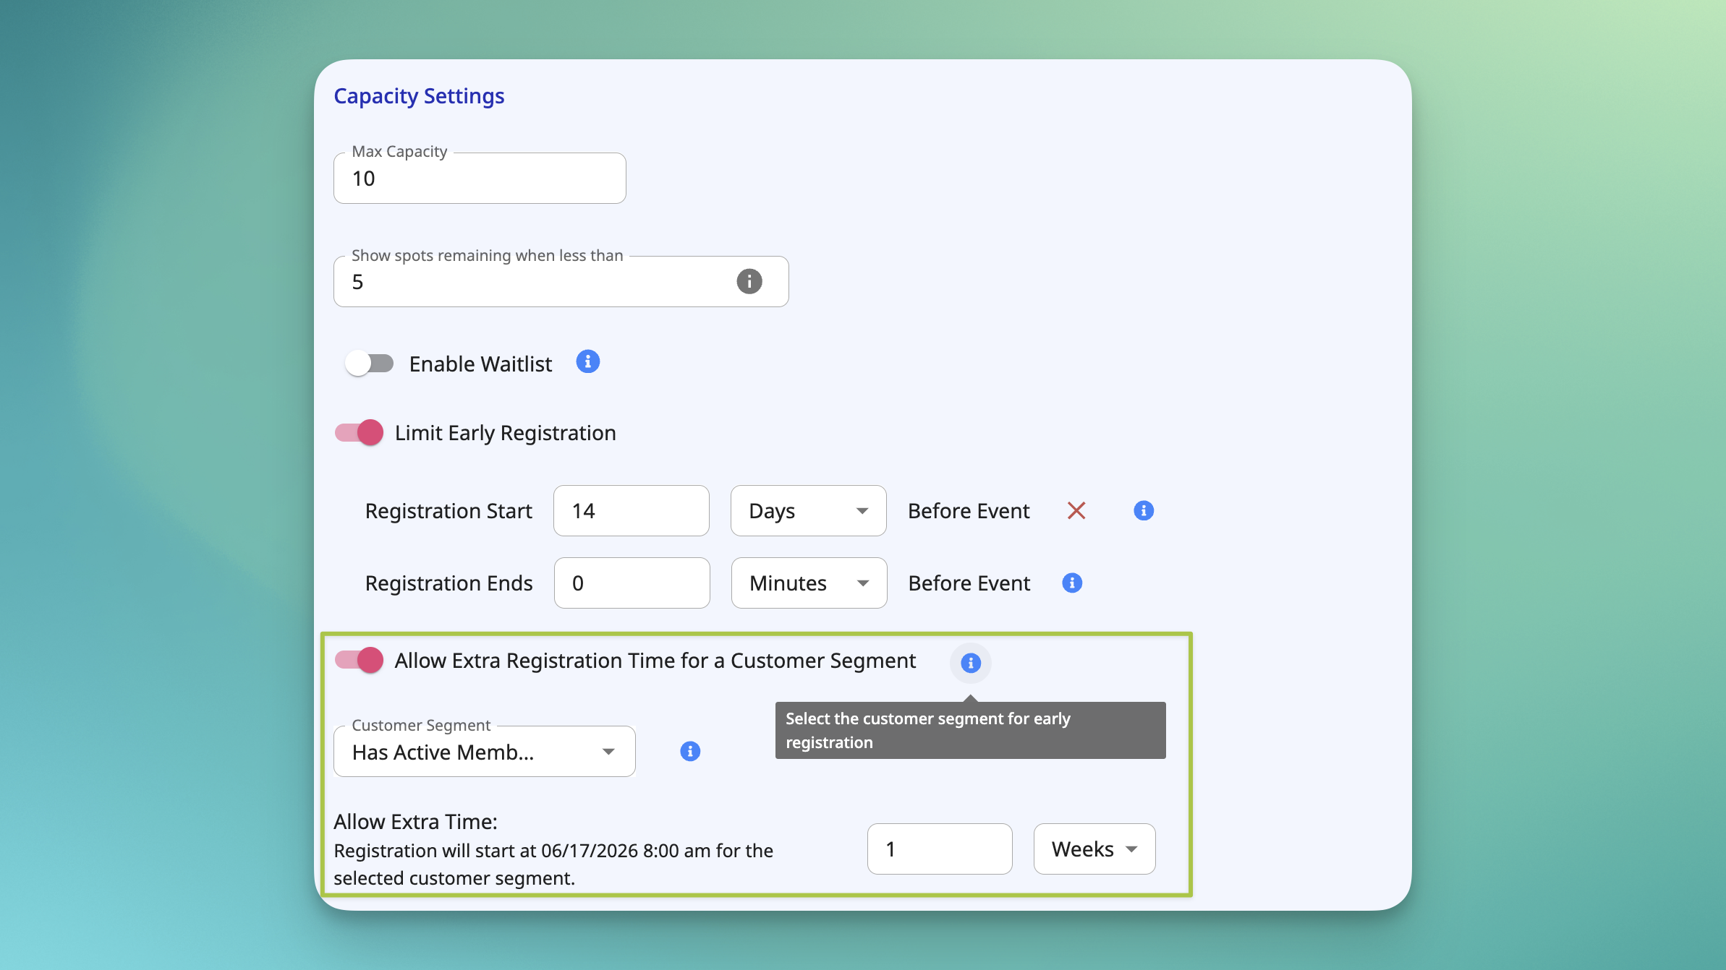This screenshot has height=970, width=1726.
Task: Click info icon next to Customer Segment toggle
Action: click(x=971, y=662)
